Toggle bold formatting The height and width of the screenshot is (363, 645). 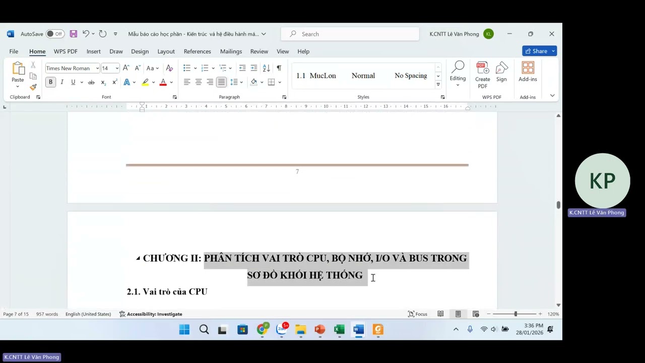(50, 82)
